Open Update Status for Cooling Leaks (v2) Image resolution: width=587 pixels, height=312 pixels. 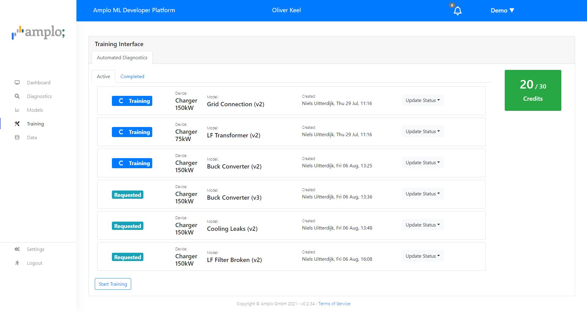[423, 225]
